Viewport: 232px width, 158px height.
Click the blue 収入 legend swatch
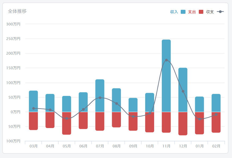(x=183, y=12)
